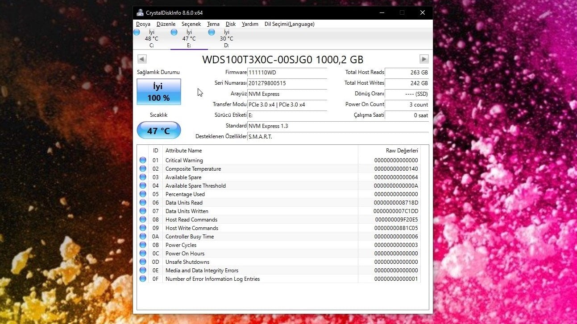Select the E: disk tab at 47 °C
This screenshot has height=324, width=577.
[x=189, y=39]
